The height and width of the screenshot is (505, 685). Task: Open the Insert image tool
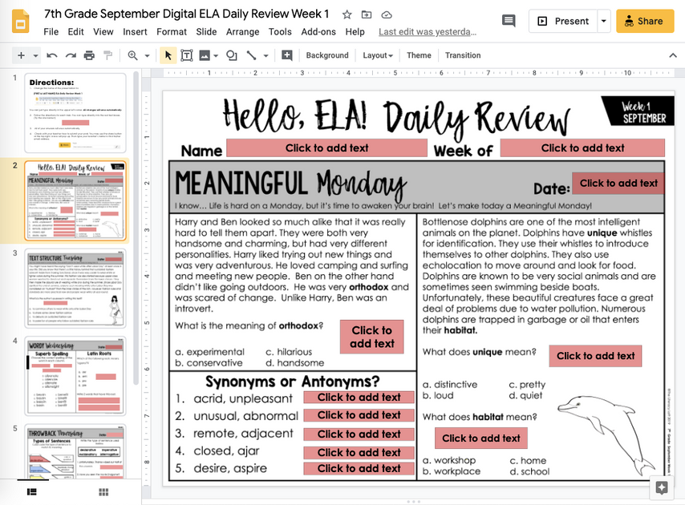pyautogui.click(x=206, y=55)
